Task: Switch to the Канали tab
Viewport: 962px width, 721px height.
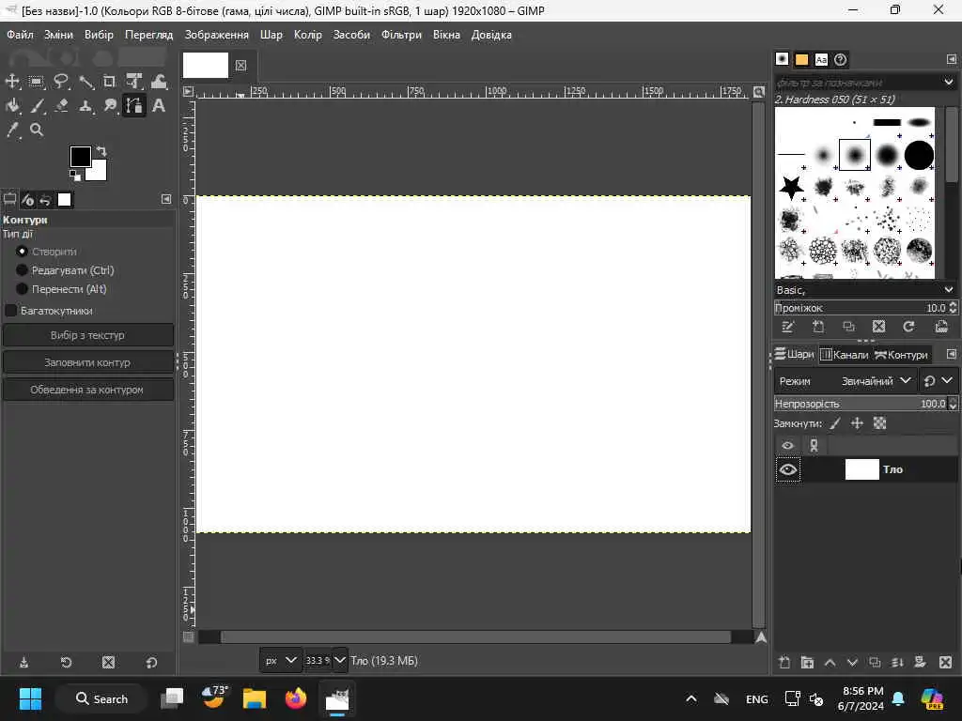Action: pyautogui.click(x=845, y=354)
